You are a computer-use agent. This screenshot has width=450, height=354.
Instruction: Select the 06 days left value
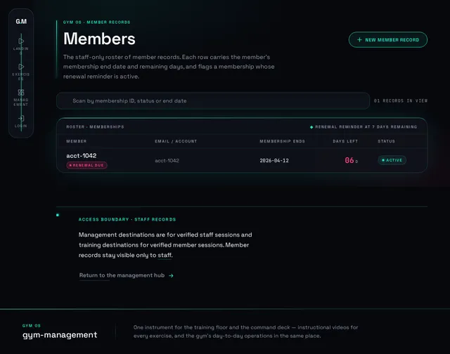pos(351,160)
